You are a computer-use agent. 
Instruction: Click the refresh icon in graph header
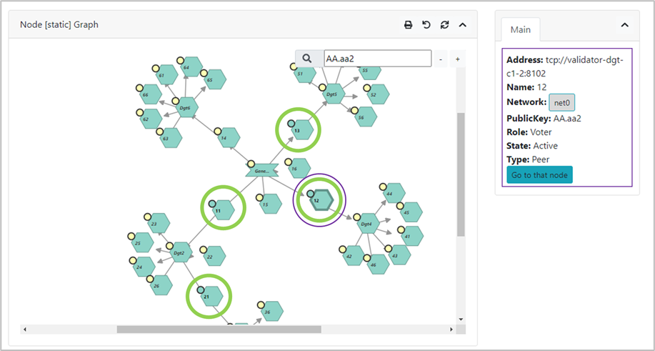click(444, 25)
